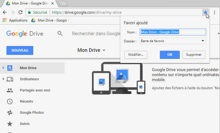Click the Partagés avec moi people icon
This screenshot has height=133, width=220.
[x=10, y=90]
